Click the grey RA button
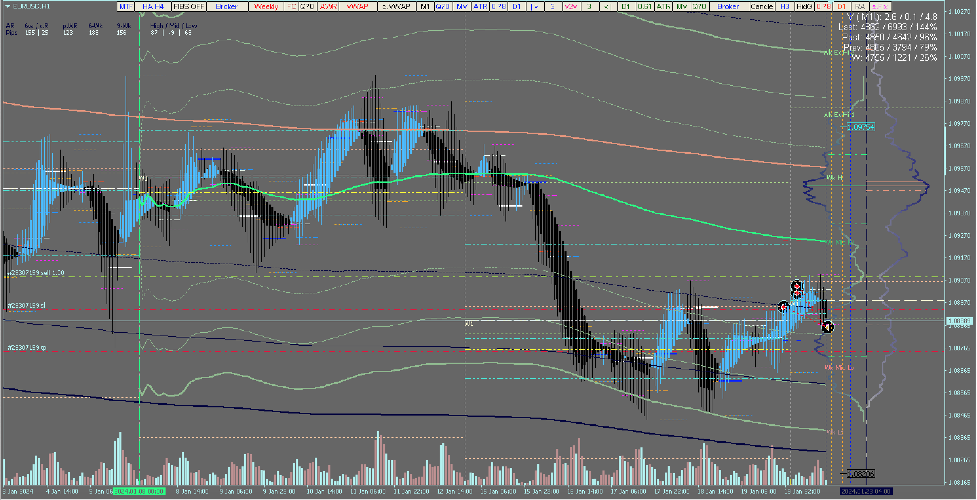Viewport: 977px width, 500px height. point(860,6)
